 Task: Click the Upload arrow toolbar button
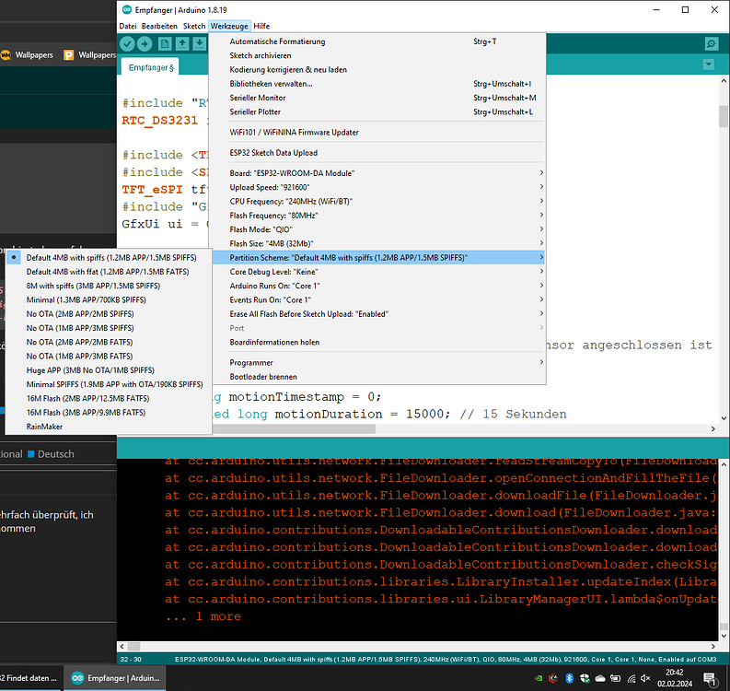[145, 43]
